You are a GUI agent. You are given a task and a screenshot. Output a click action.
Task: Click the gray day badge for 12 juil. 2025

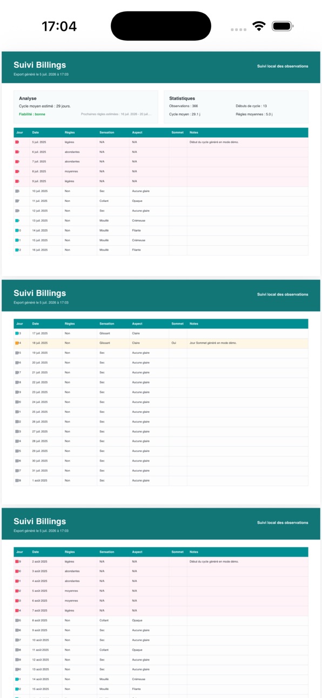point(17,210)
